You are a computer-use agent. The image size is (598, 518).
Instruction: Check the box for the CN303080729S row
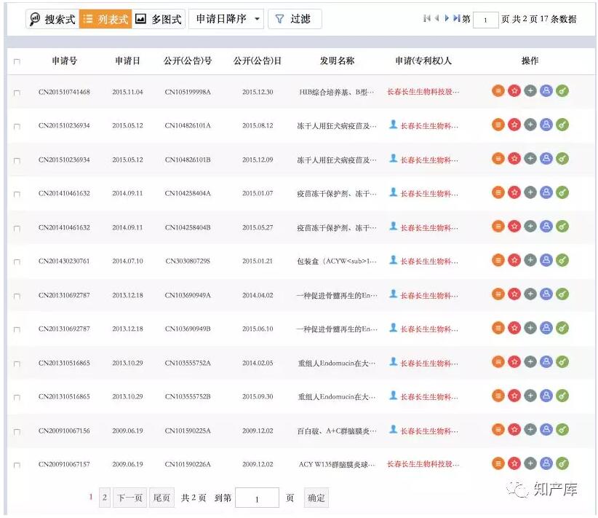click(x=17, y=262)
